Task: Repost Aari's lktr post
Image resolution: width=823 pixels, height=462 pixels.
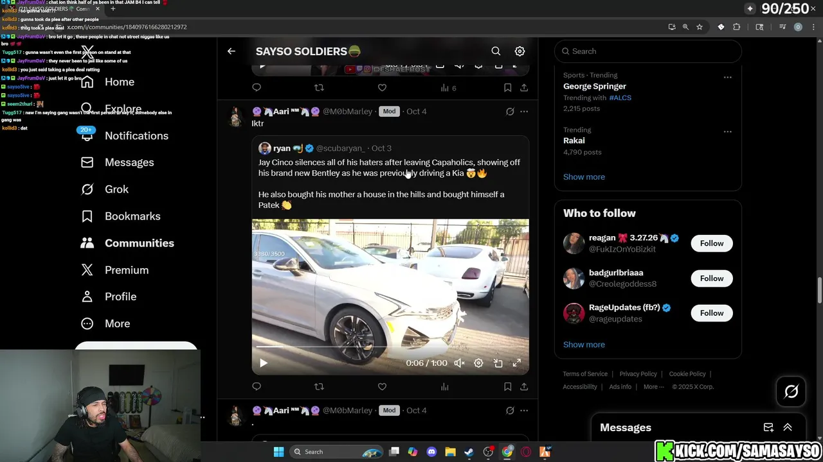Action: click(319, 386)
